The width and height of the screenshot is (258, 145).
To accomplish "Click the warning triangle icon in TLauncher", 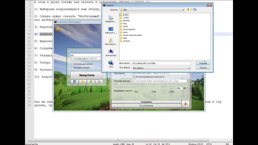I will pos(58,28).
